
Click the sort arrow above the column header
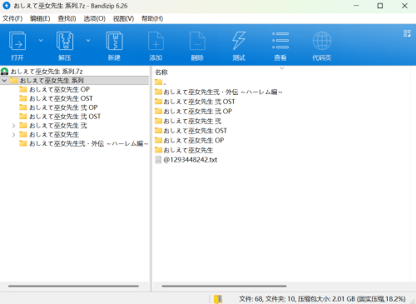tap(282, 68)
